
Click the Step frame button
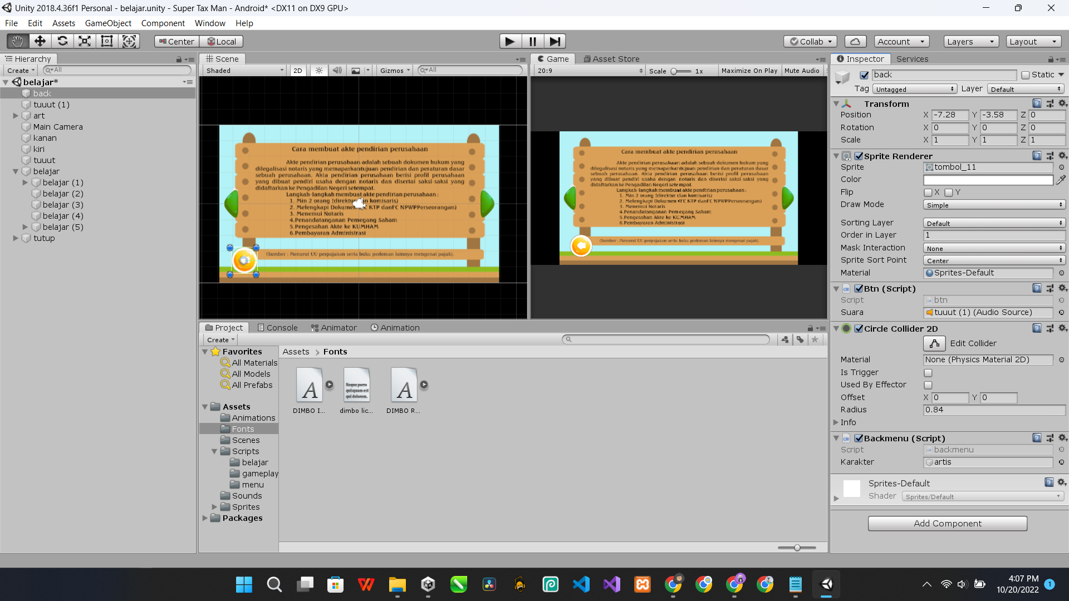click(x=555, y=41)
